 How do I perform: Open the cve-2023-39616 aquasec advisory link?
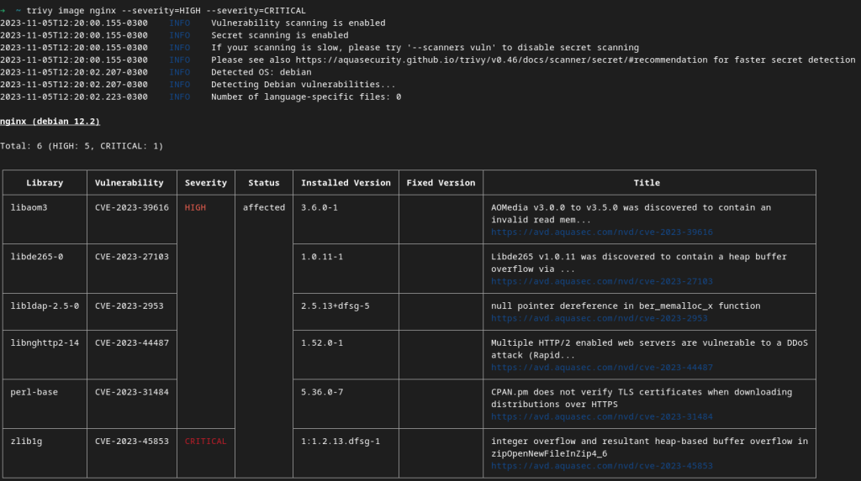pos(601,233)
